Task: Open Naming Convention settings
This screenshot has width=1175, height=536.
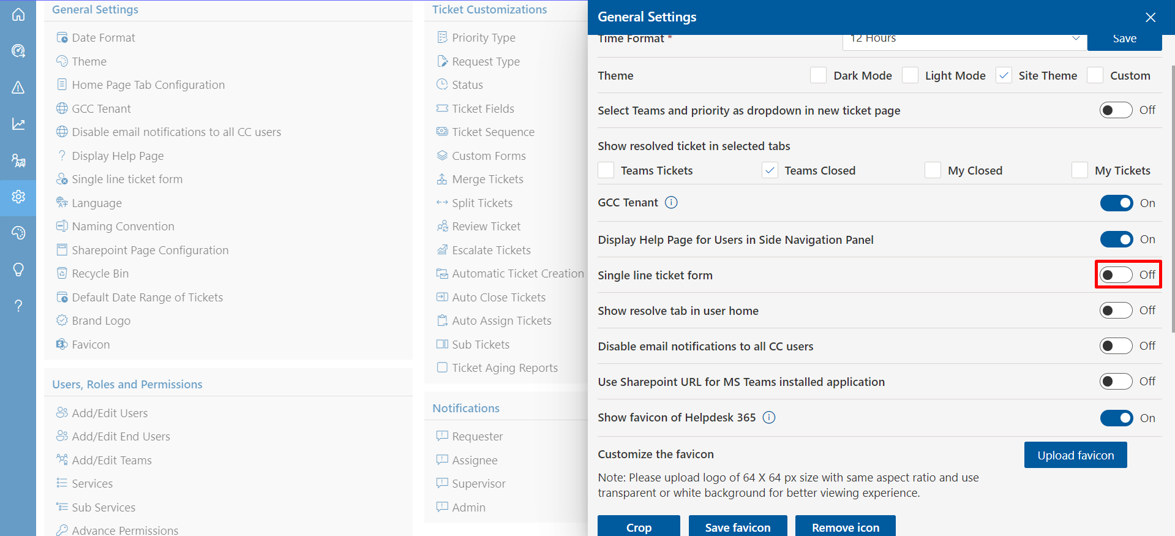Action: click(123, 226)
